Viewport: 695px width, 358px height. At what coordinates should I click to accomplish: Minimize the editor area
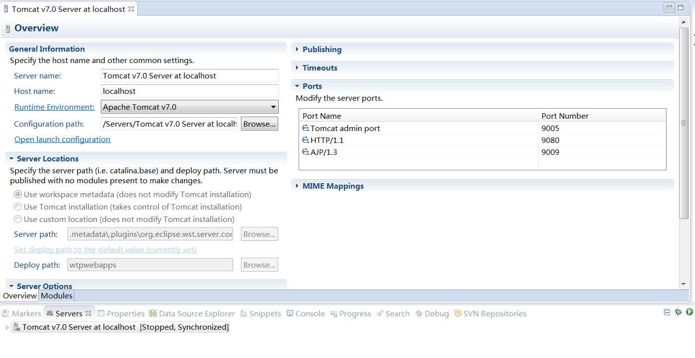click(x=670, y=7)
